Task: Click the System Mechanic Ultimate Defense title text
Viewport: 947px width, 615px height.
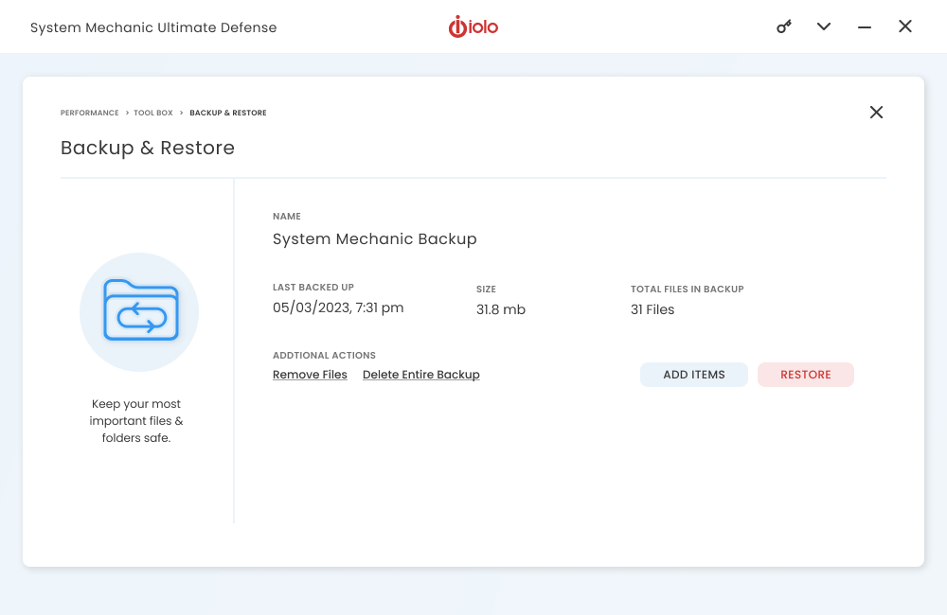Action: (x=152, y=27)
